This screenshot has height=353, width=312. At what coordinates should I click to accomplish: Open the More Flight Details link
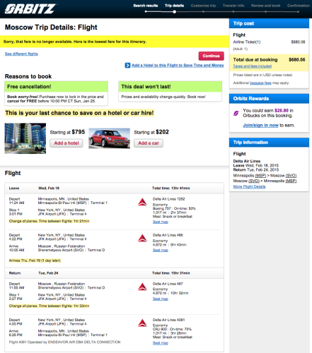(x=249, y=186)
